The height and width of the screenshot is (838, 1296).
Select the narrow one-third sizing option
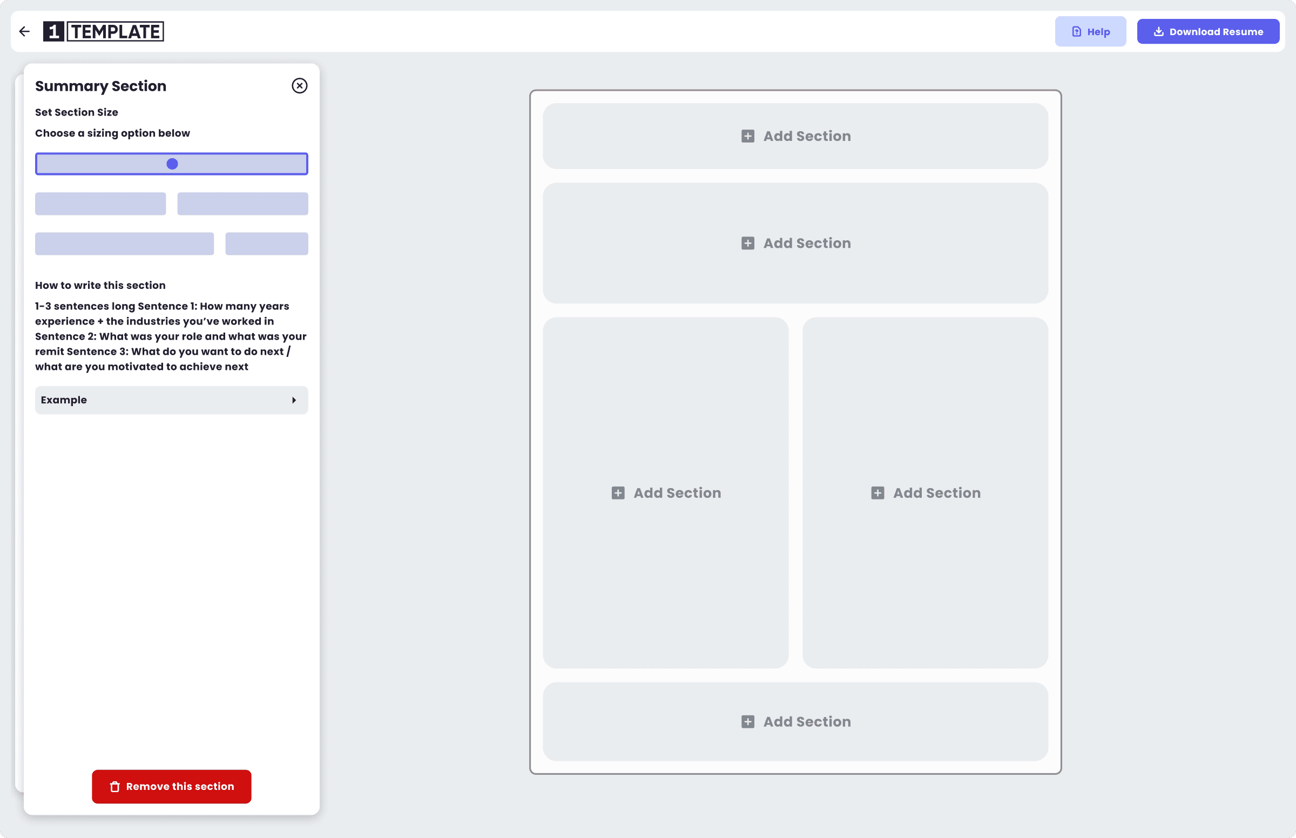267,244
